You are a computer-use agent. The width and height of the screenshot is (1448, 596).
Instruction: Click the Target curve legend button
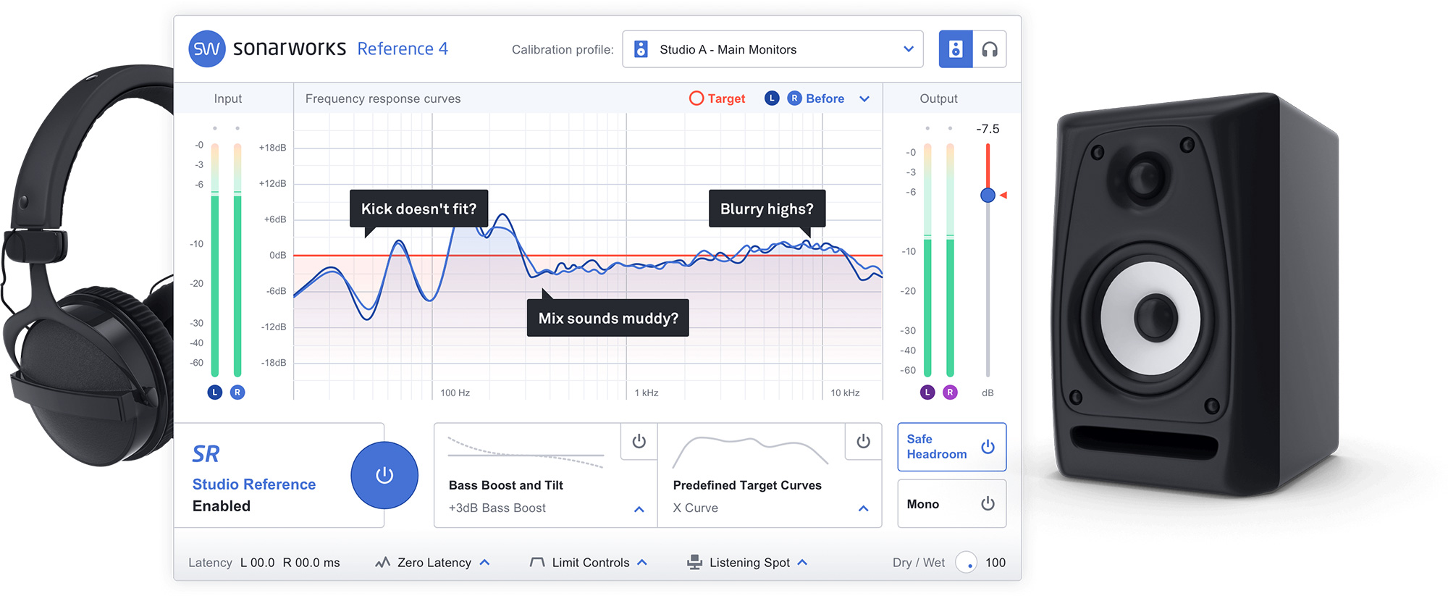pyautogui.click(x=717, y=98)
